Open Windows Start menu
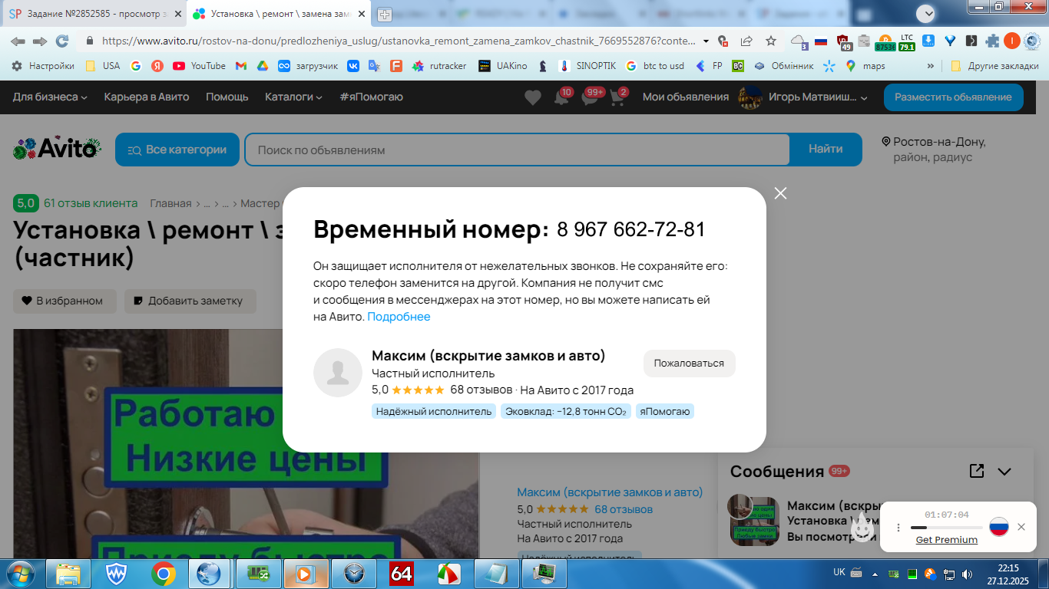 pos(20,573)
